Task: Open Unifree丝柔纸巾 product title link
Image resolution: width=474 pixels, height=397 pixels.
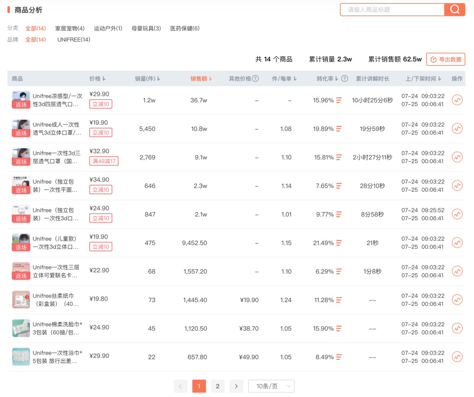Action: [56, 300]
